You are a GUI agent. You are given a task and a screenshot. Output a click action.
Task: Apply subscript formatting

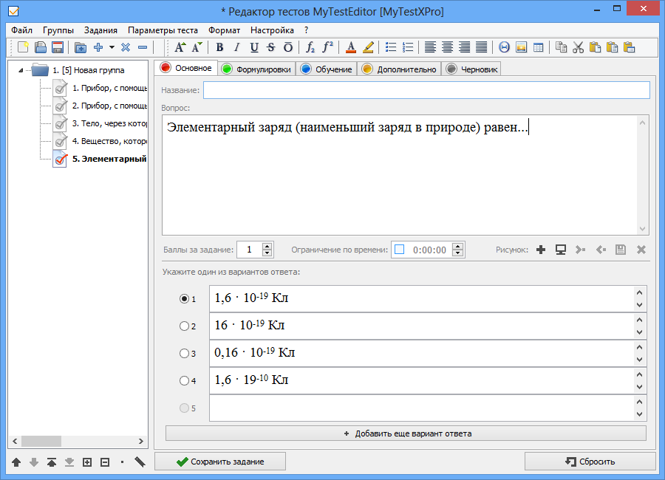310,47
